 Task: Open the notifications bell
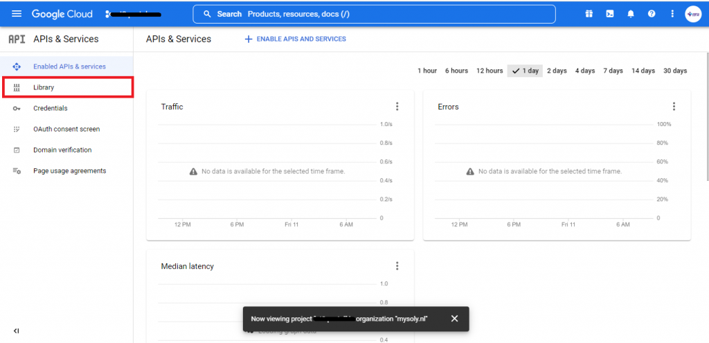tap(631, 14)
